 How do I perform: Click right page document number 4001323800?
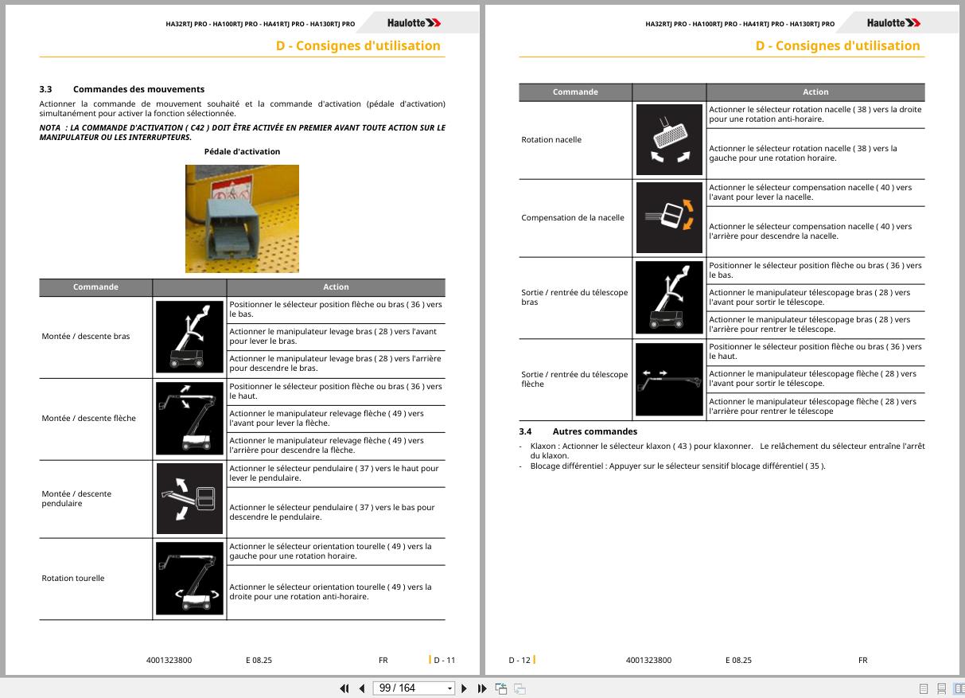pos(648,660)
